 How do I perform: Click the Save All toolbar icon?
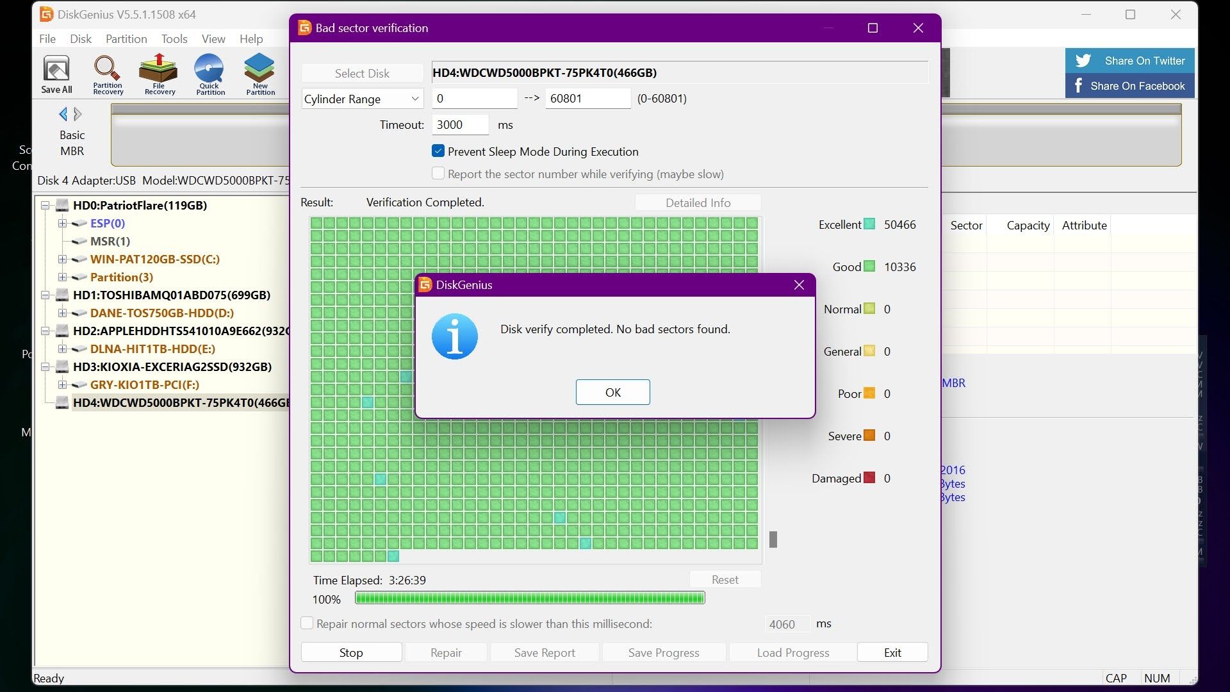(56, 74)
